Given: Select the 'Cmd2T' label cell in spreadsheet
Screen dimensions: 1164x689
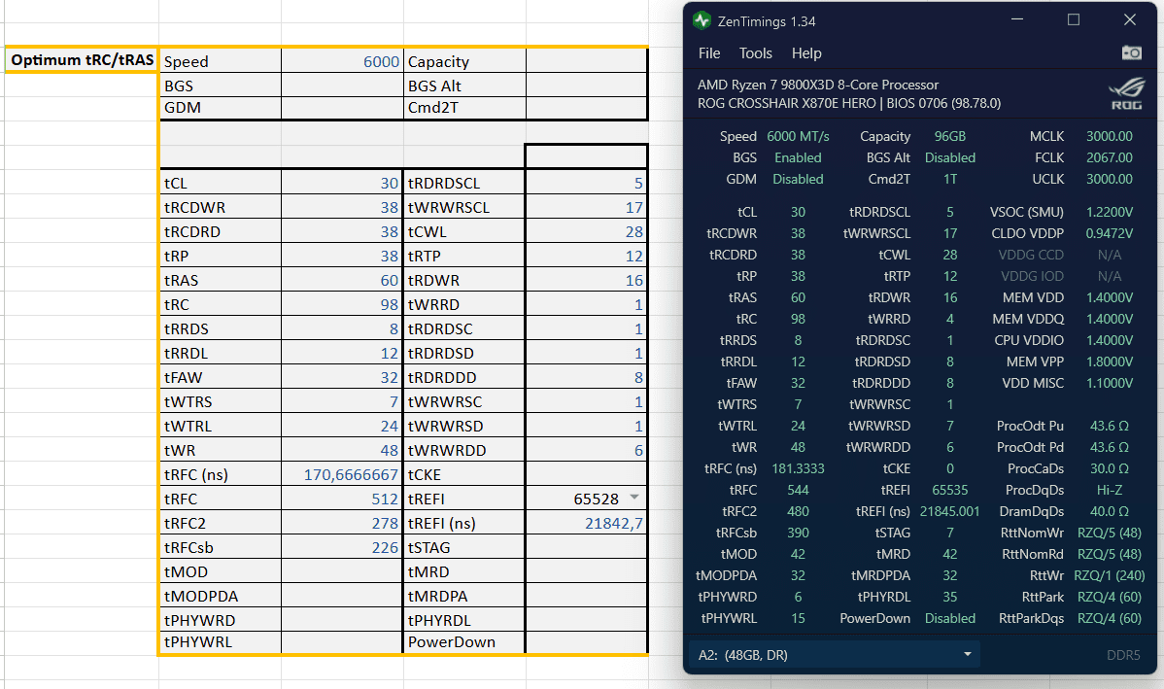Looking at the screenshot, I should point(464,108).
